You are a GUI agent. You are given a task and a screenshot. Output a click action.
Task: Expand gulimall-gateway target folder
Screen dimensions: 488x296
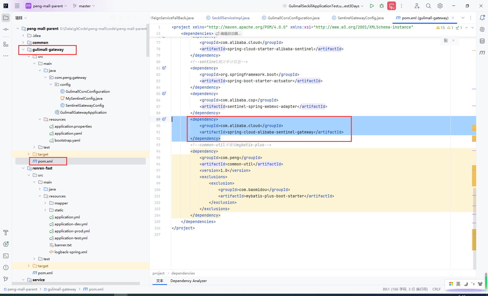[x=29, y=154]
